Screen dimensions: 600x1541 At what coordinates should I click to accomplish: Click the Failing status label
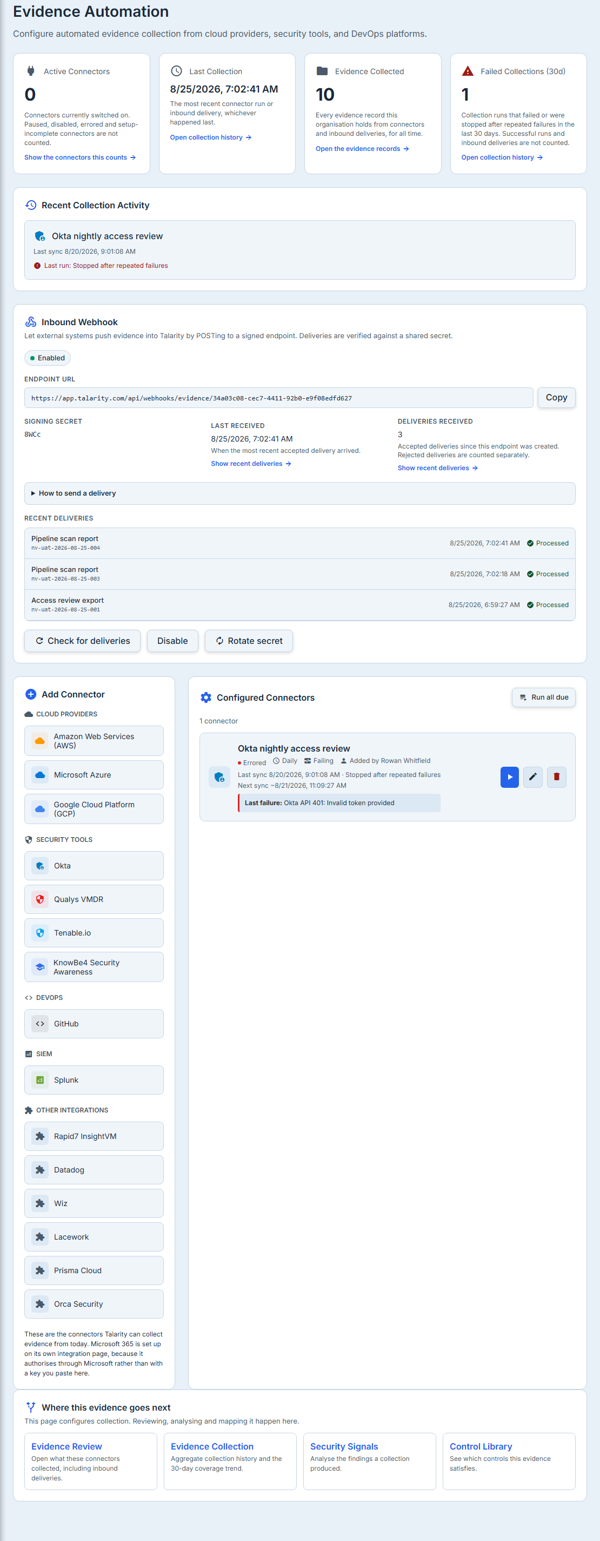[x=318, y=761]
